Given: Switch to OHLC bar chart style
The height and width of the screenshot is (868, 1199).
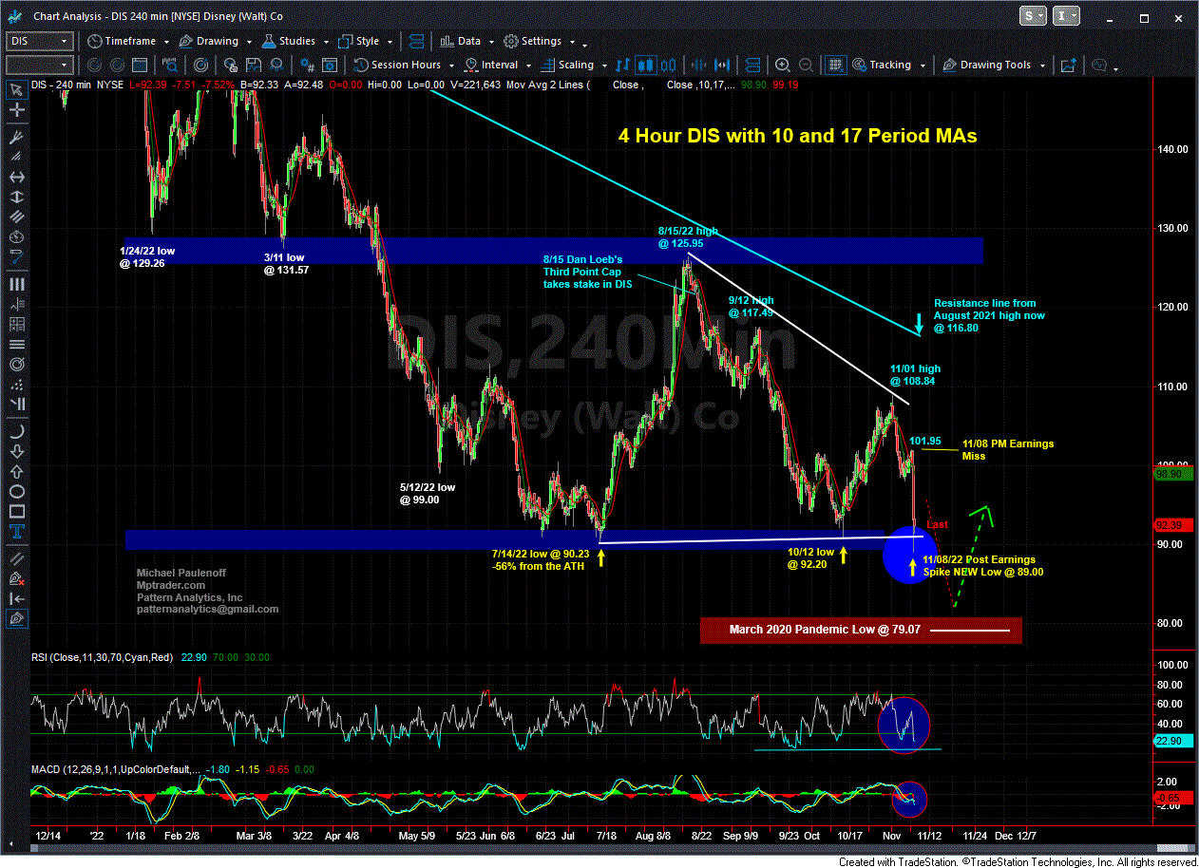Looking at the screenshot, I should pos(622,65).
